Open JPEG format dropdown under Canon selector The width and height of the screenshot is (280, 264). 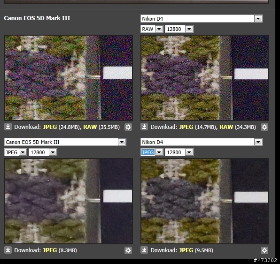16,152
